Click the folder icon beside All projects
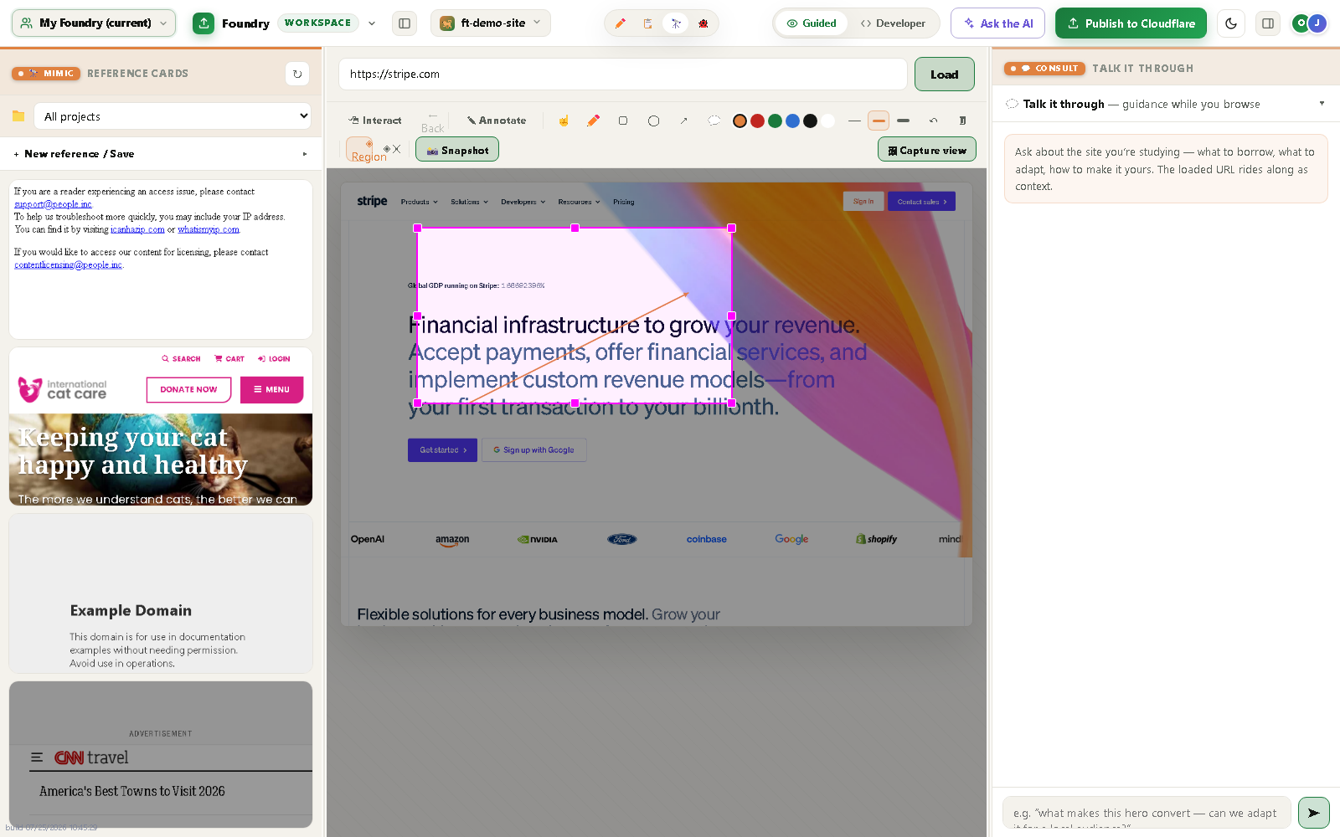Screen dimensions: 1340x837 pyautogui.click(x=18, y=116)
